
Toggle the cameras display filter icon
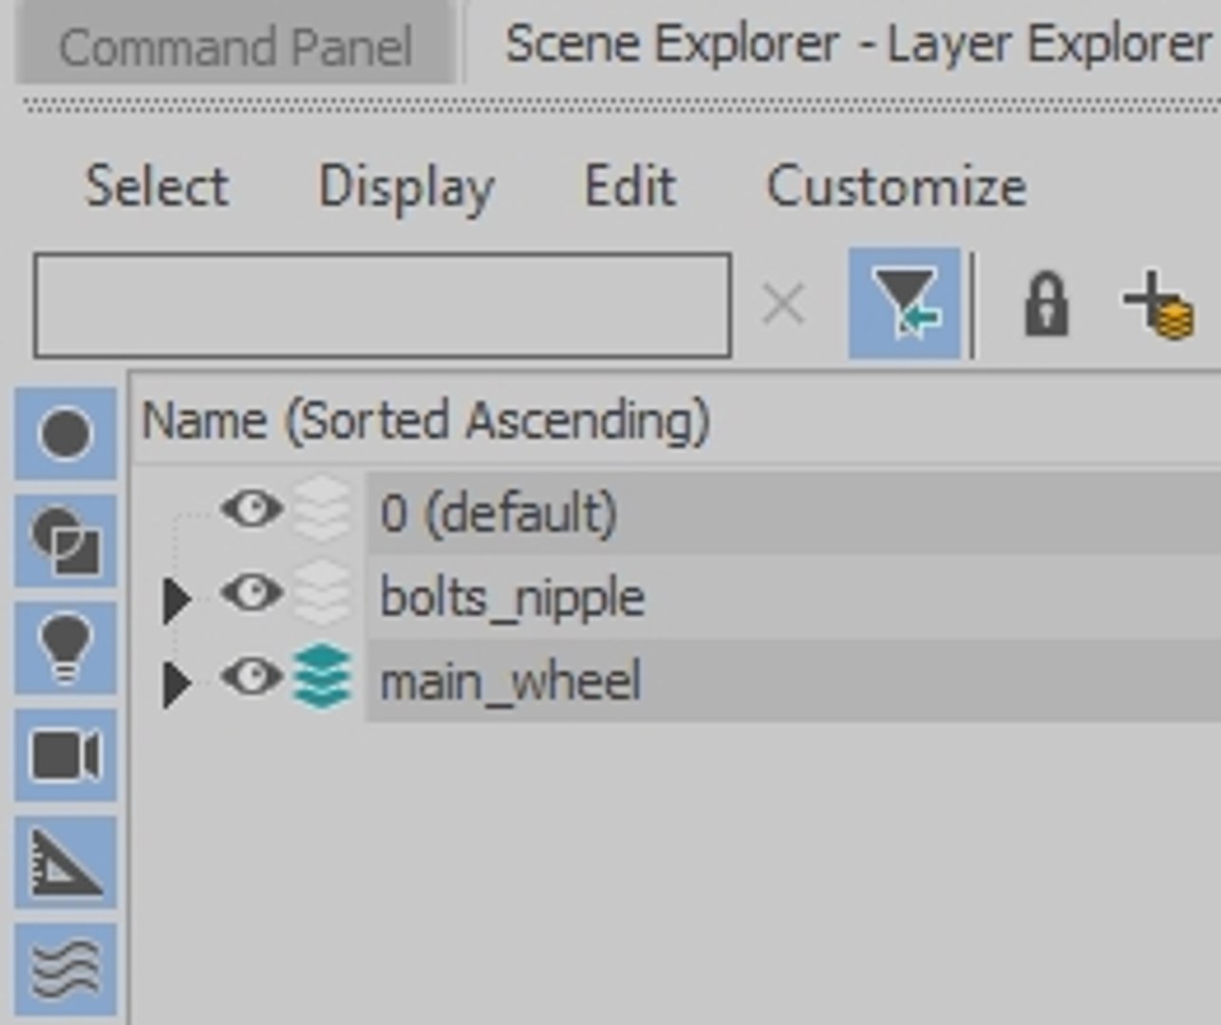[x=65, y=755]
